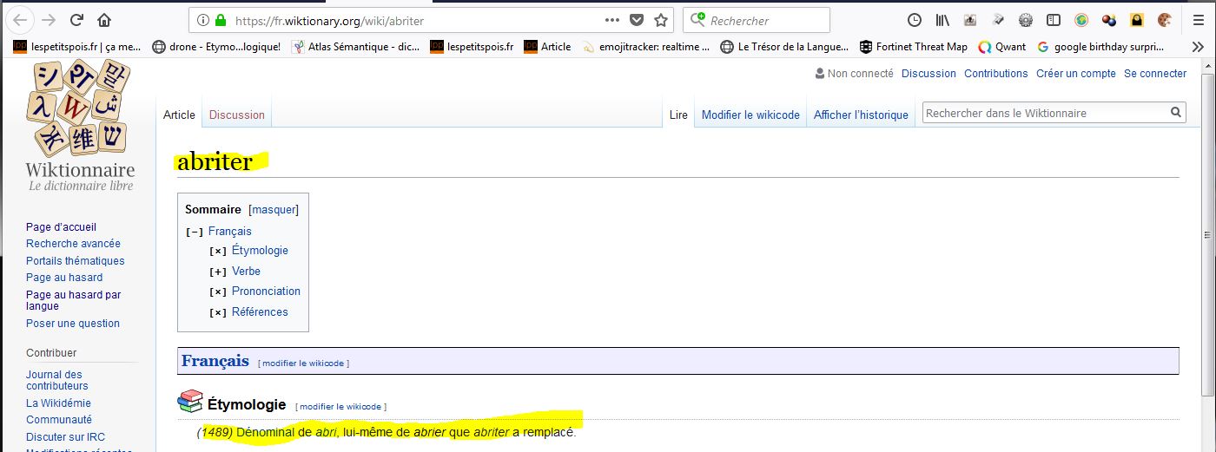Click the Rechercher dans le Wiktionnaire field
Screen dimensions: 1216x452
(x=1042, y=113)
